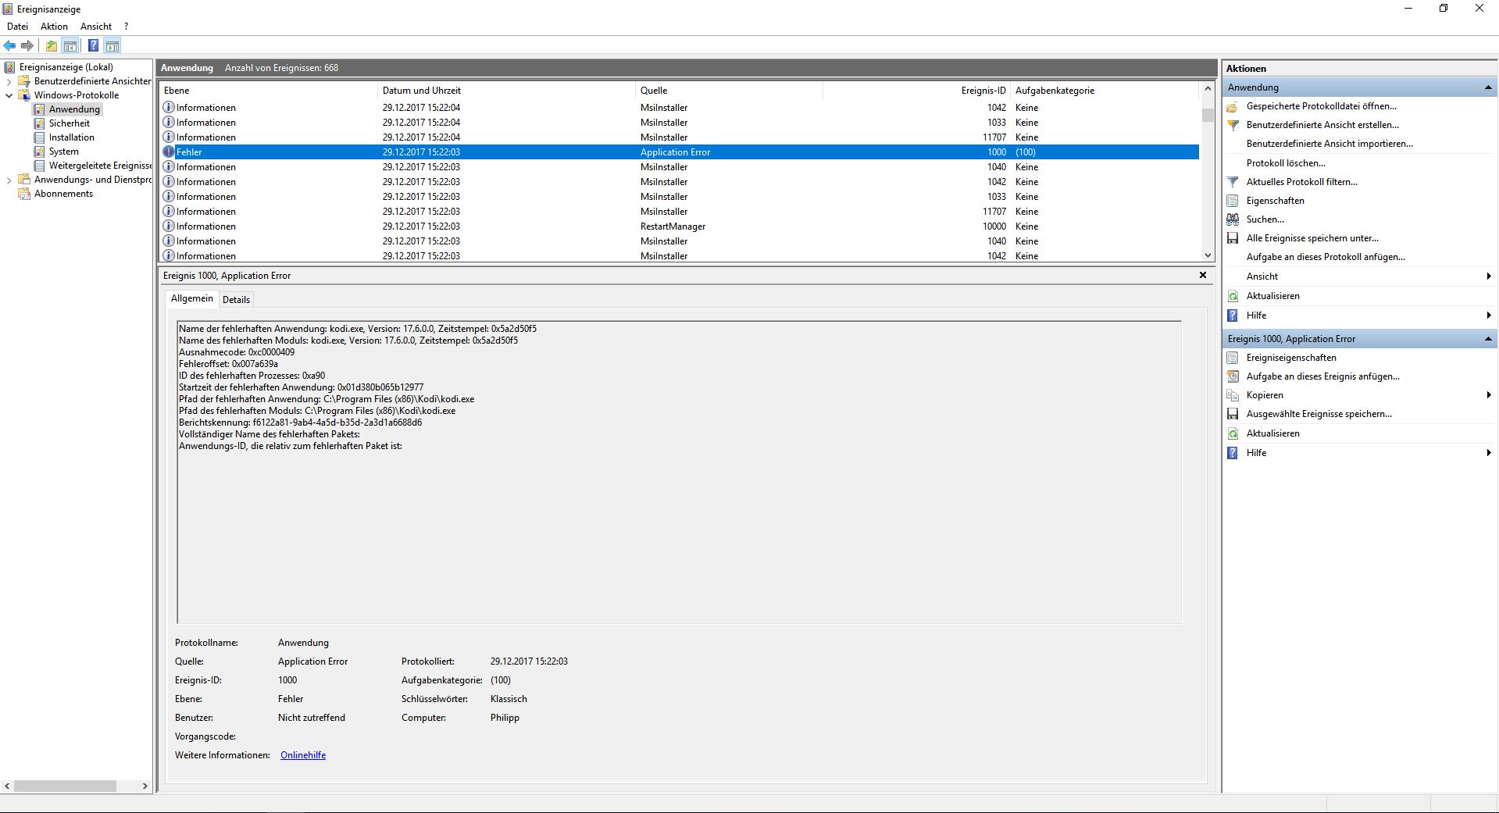The image size is (1499, 813).
Task: Open Eigenschaften of the log
Action: click(x=1276, y=201)
